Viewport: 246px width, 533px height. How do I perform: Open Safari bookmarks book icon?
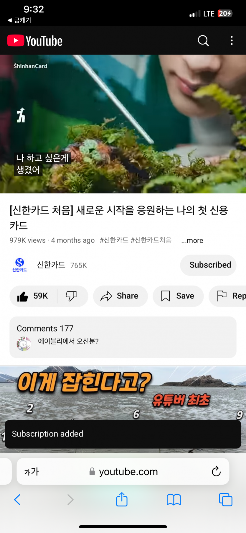pos(174,500)
